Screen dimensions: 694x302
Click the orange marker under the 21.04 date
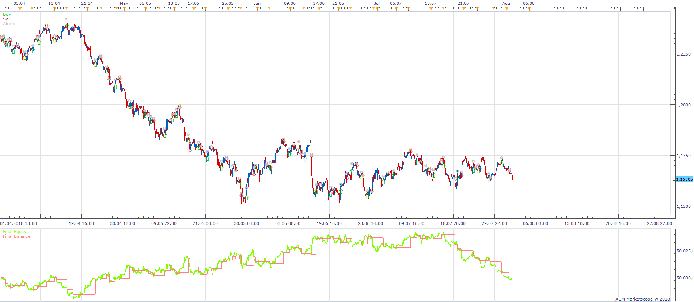click(x=87, y=9)
